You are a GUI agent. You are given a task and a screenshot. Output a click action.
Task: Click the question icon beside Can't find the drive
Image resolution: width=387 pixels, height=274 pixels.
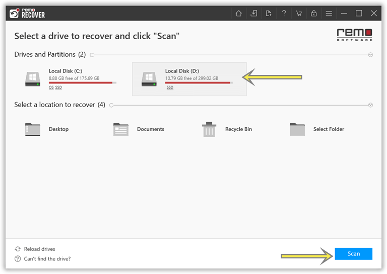18,259
